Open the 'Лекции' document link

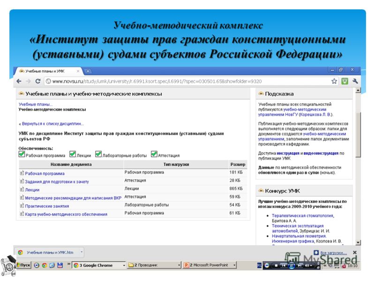pyautogui.click(x=32, y=190)
